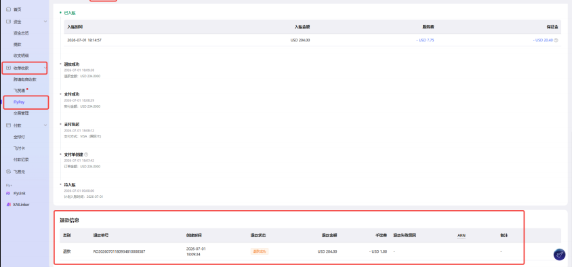Click the XAILinker label under Fly+
572x267 pixels.
[x=22, y=205]
